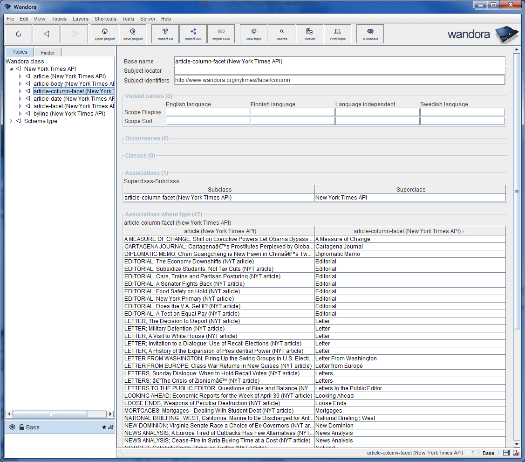The image size is (525, 462).
Task: Collapse the New York Times API node
Action: pos(11,69)
